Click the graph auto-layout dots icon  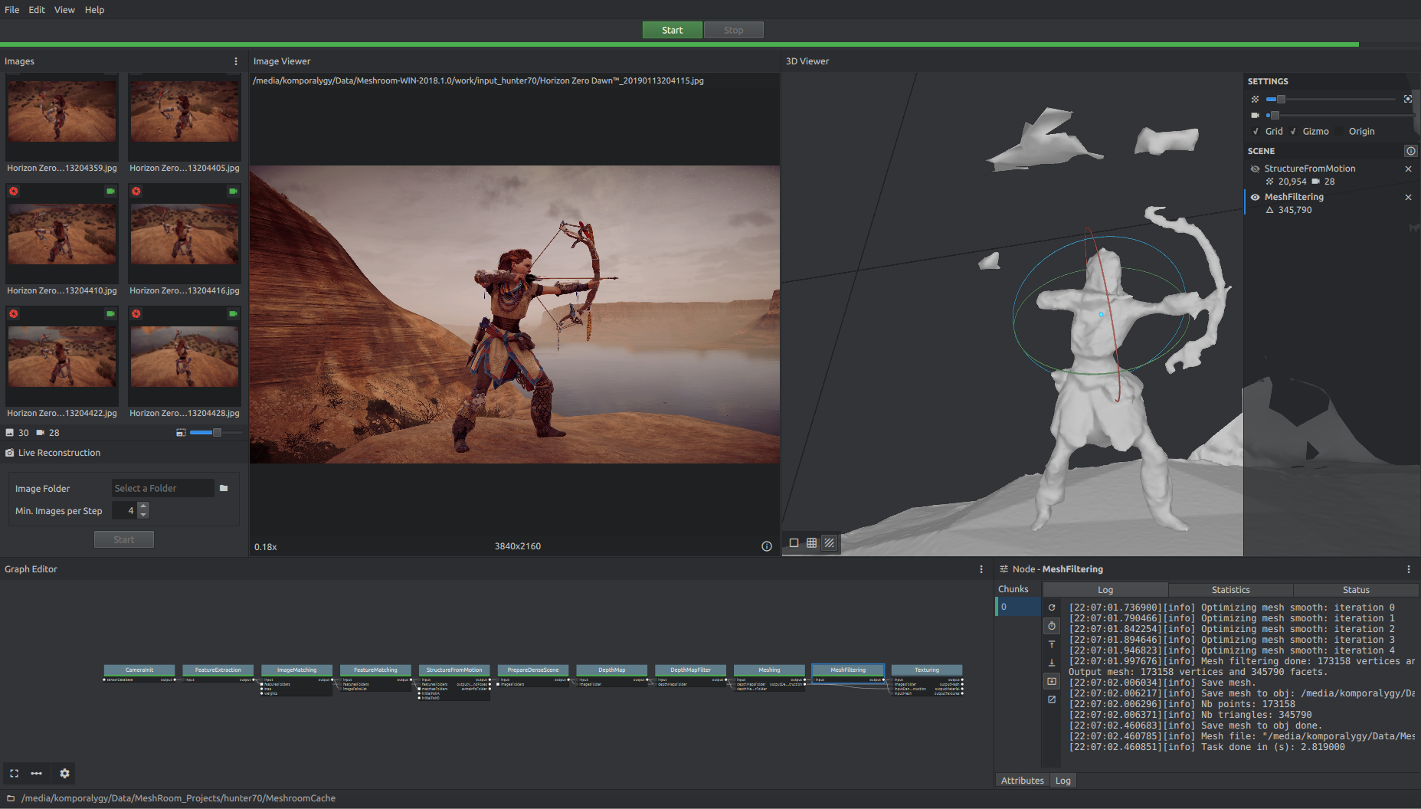click(x=36, y=773)
